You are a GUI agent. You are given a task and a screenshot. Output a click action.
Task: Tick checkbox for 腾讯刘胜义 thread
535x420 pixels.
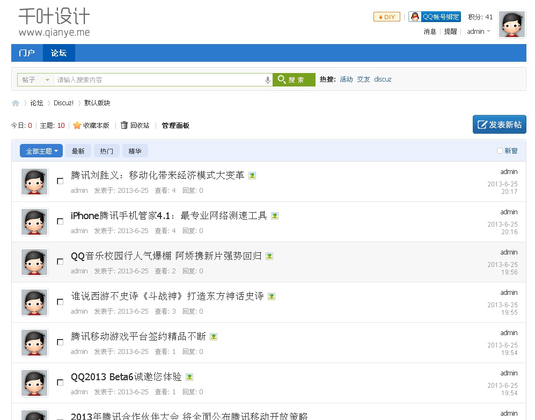point(60,181)
